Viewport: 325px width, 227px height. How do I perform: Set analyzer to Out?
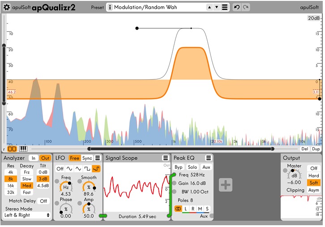[45, 158]
